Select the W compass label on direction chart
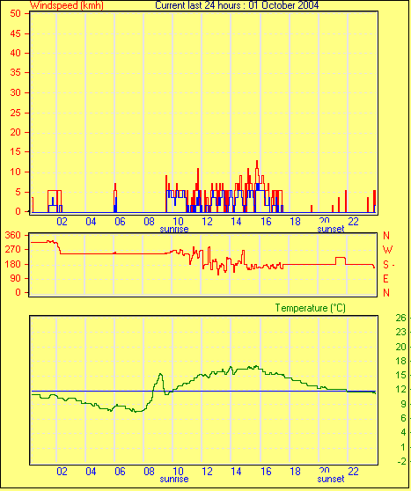Image resolution: width=411 pixels, height=491 pixels. 387,250
